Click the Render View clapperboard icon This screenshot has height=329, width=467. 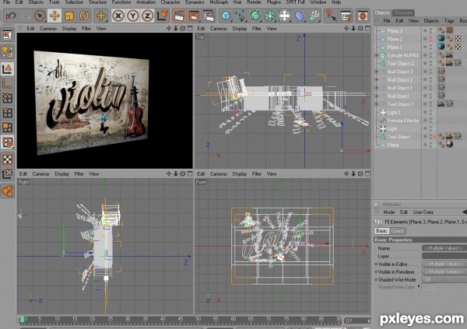[x=179, y=16]
